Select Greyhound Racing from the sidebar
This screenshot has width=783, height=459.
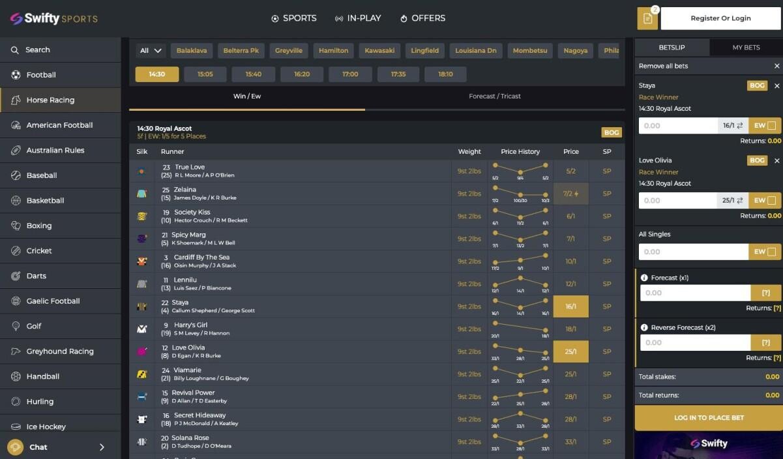tap(54, 351)
